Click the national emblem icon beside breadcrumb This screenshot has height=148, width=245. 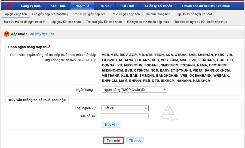point(7,34)
